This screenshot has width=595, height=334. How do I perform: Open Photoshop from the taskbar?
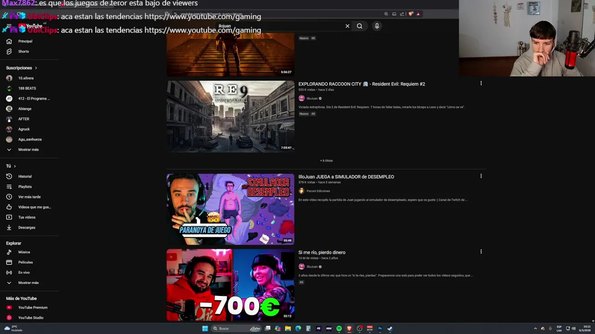coord(380,328)
